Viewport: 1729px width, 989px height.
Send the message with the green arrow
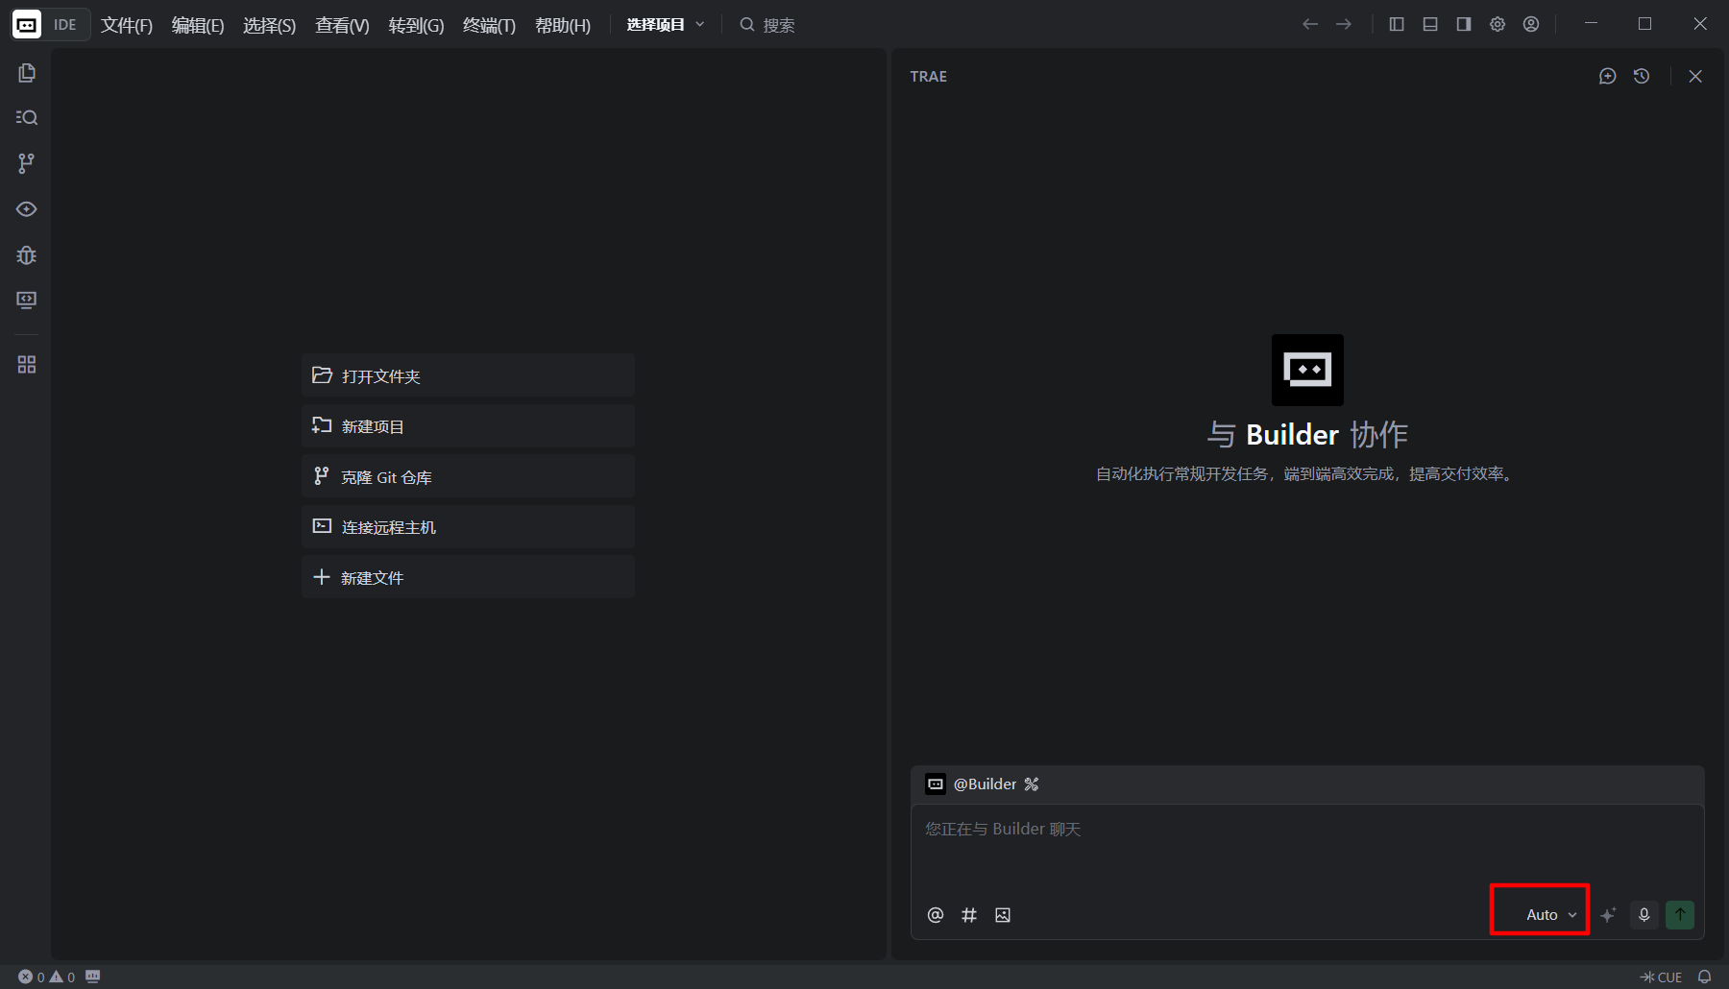[1680, 915]
